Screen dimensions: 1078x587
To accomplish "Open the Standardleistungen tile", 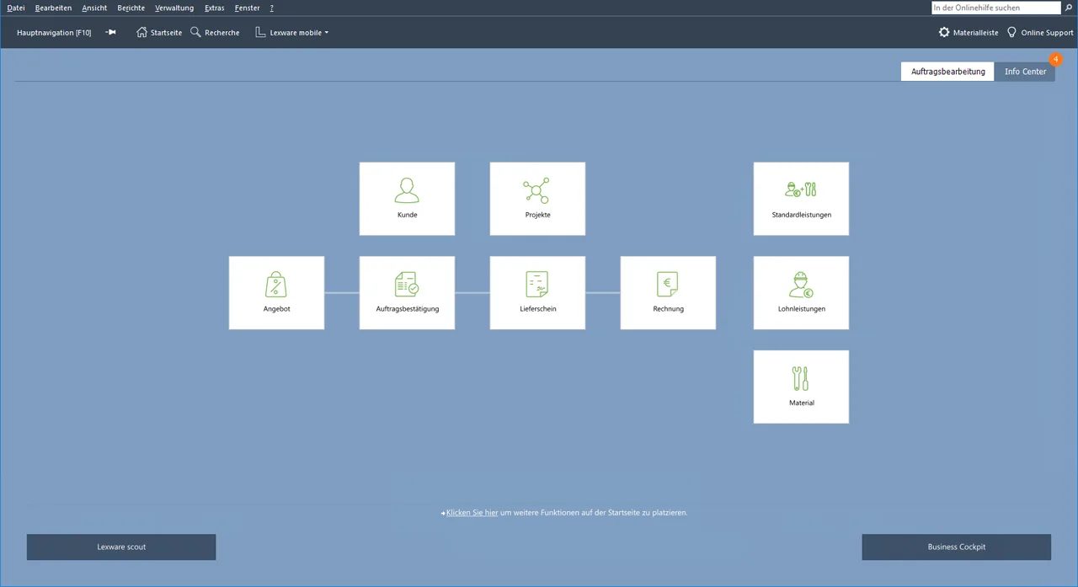I will 801,199.
